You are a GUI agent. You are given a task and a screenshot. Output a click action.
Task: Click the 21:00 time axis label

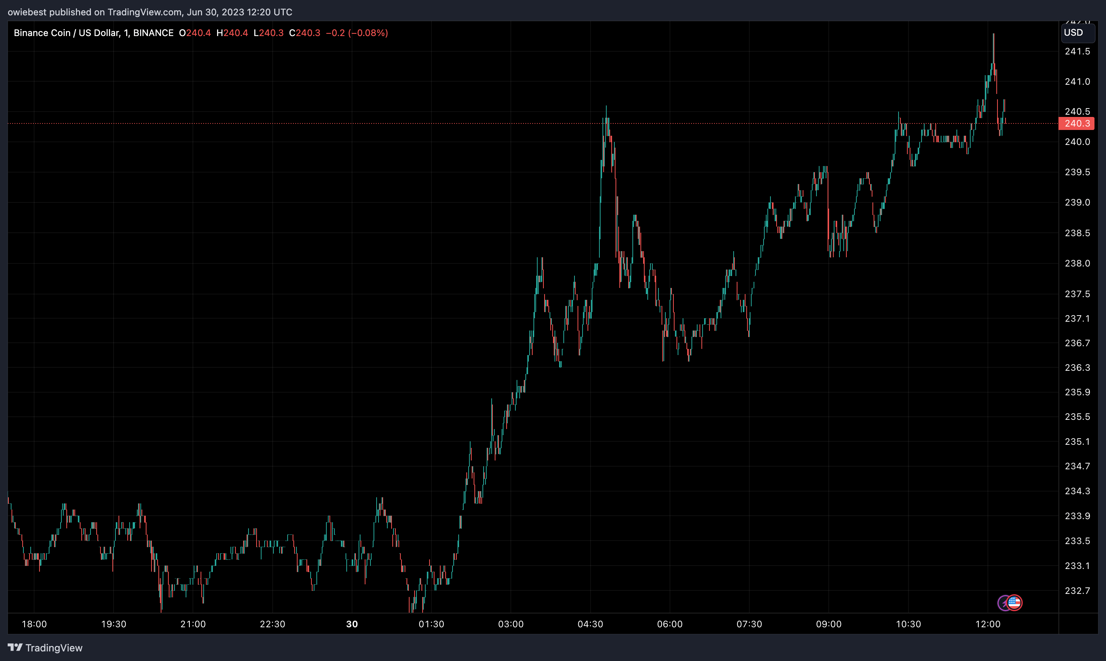(x=193, y=624)
